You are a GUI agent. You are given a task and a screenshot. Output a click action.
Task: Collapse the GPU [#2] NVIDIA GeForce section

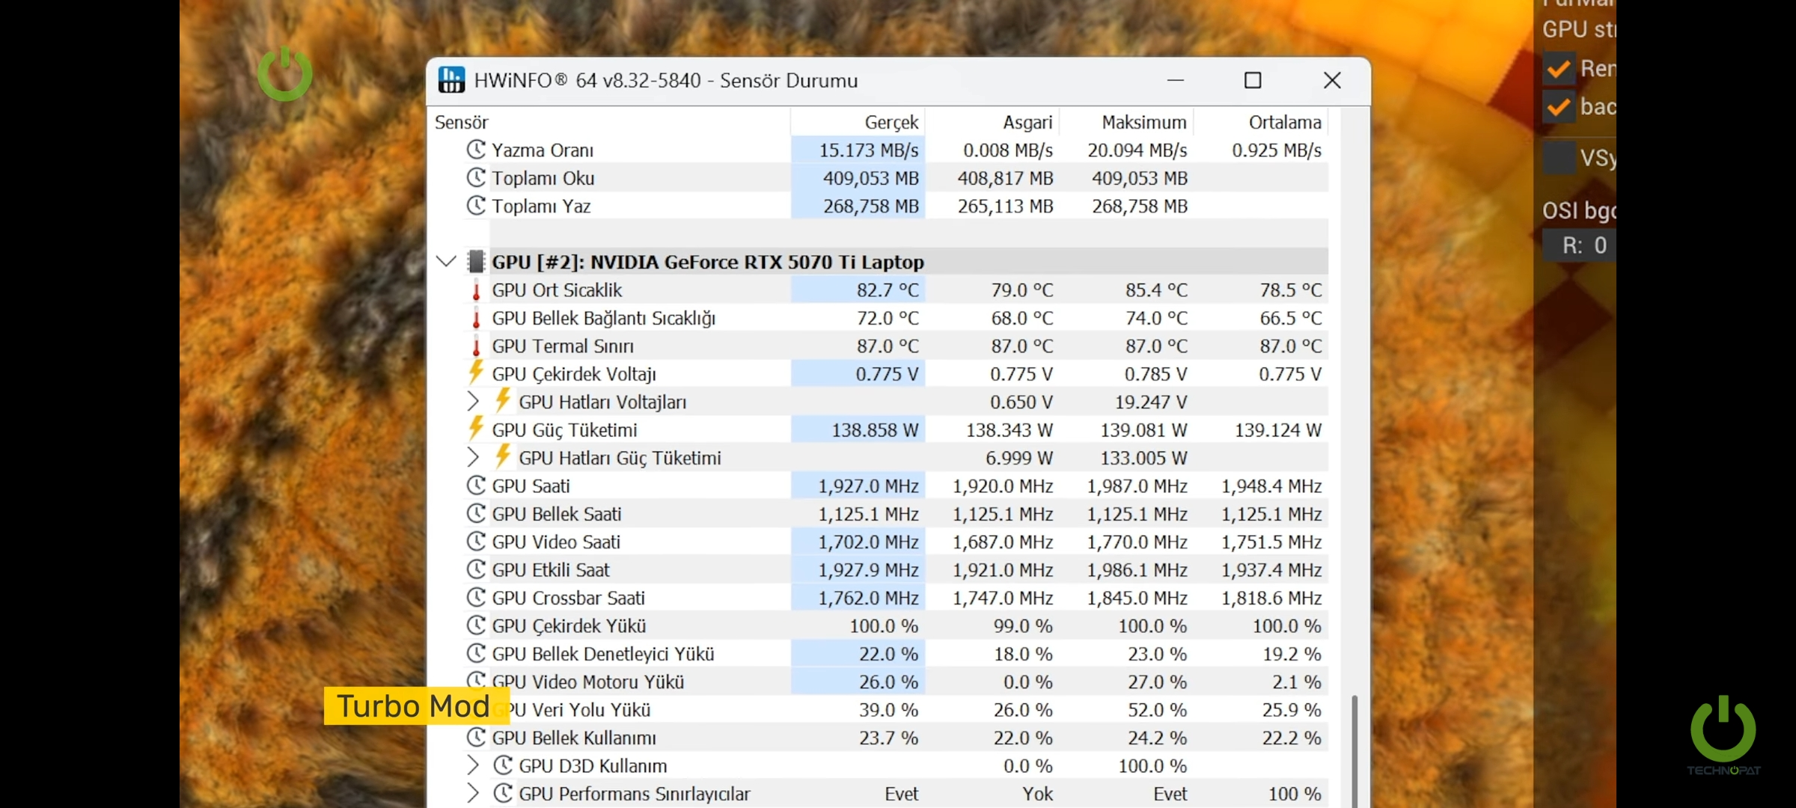pos(446,262)
